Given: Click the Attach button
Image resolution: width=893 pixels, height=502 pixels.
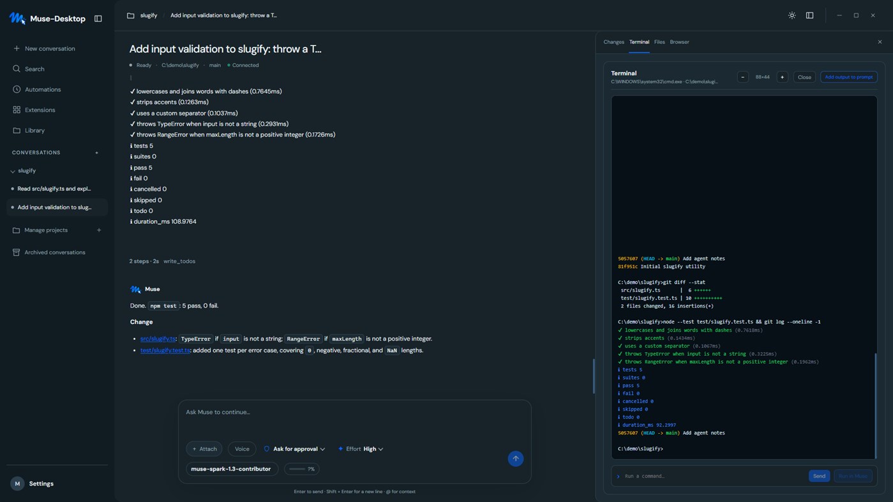Looking at the screenshot, I should 204,449.
